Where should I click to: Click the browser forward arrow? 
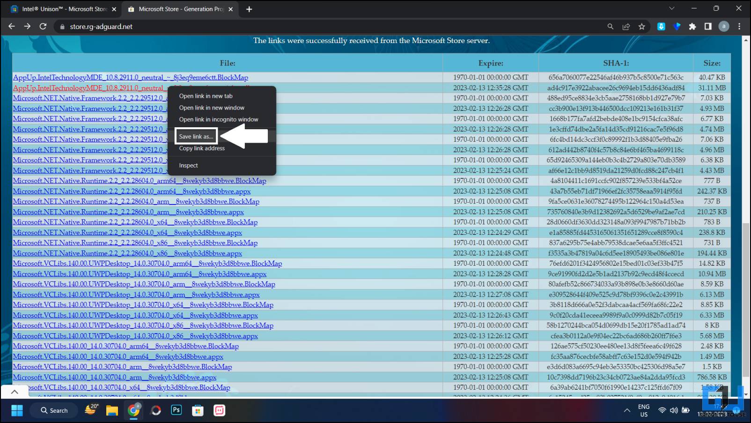pos(27,27)
